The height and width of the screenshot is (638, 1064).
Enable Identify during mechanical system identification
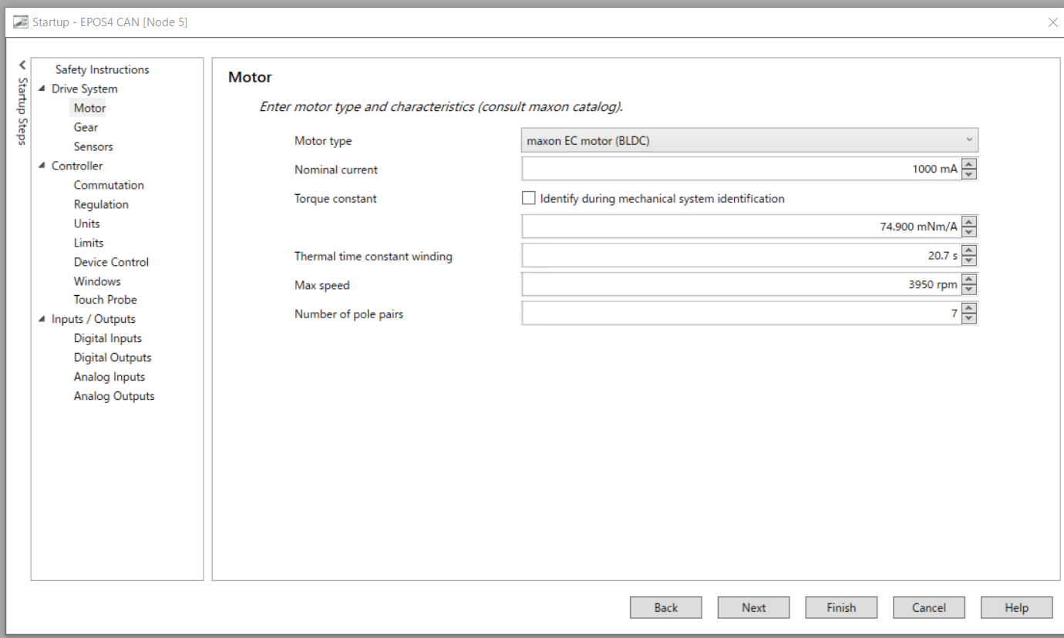pos(528,198)
